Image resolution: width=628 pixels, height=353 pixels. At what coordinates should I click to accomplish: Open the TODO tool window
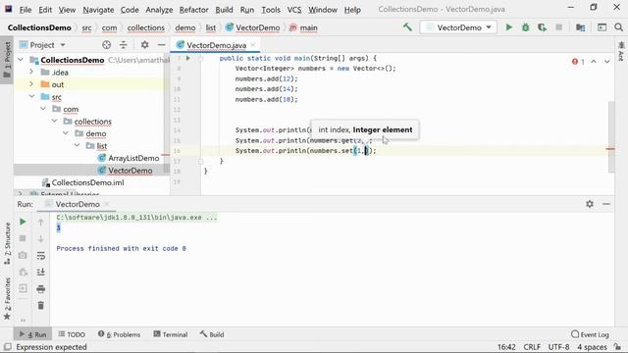72,334
